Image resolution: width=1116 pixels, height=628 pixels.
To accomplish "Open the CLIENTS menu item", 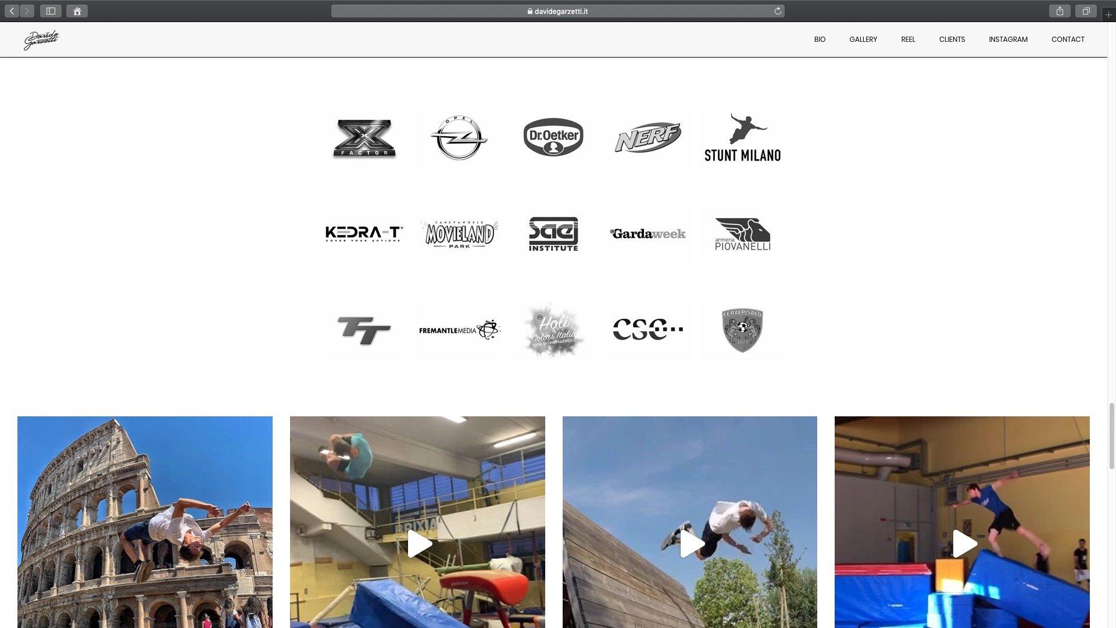I will [x=952, y=40].
